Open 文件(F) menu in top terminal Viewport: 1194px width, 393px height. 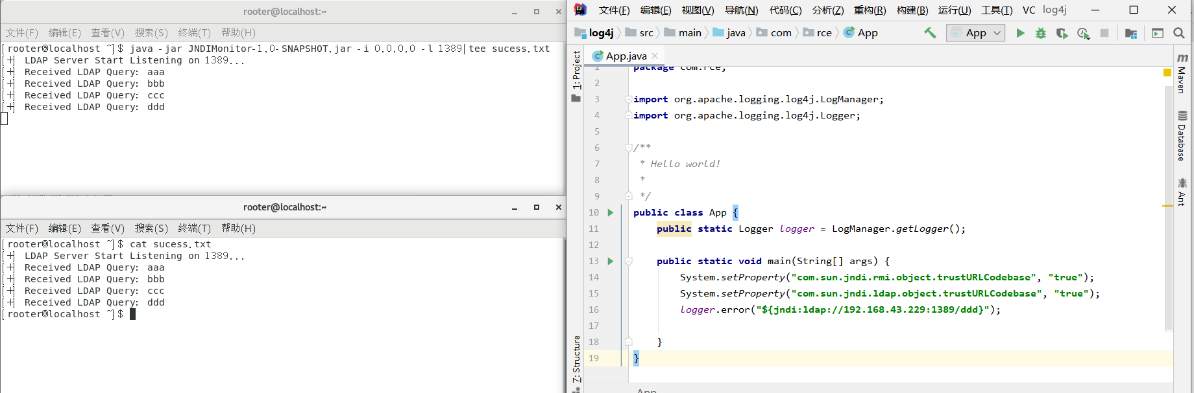pos(22,32)
